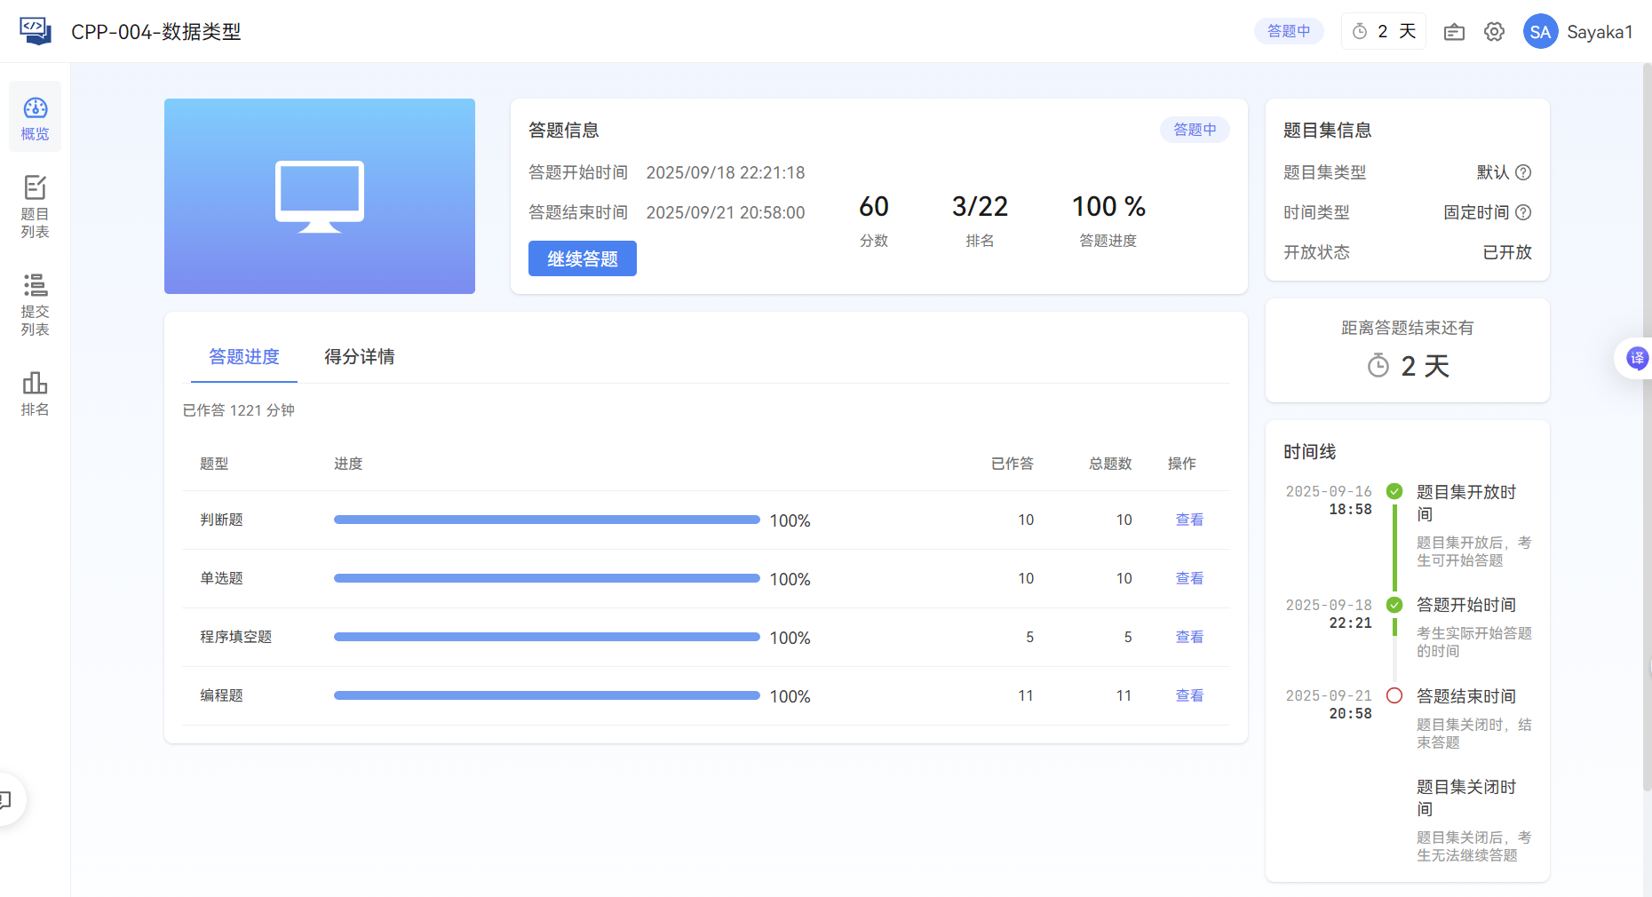
Task: Click the briefcase icon in top bar
Action: [1454, 32]
